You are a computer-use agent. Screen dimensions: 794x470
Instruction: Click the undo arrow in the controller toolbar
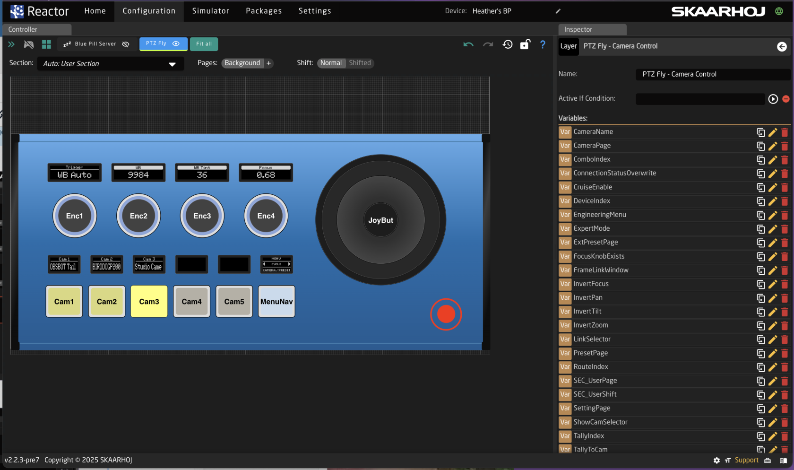click(x=468, y=44)
